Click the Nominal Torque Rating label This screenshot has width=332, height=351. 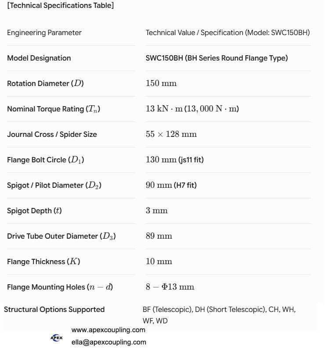tap(54, 109)
